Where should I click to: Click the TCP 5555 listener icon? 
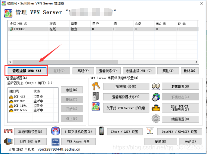point(11,110)
